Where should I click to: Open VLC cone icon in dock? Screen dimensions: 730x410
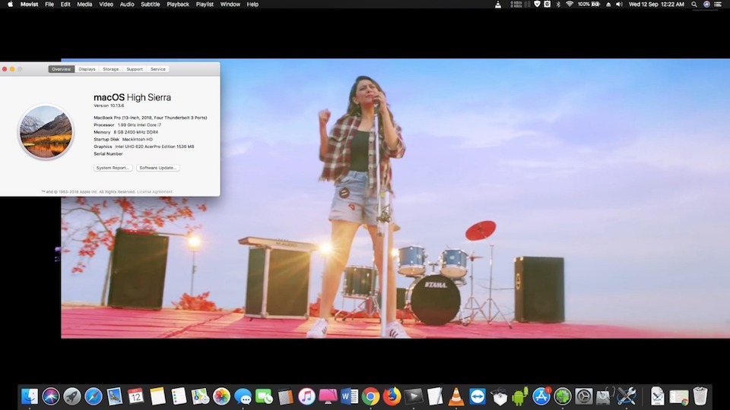click(x=456, y=396)
